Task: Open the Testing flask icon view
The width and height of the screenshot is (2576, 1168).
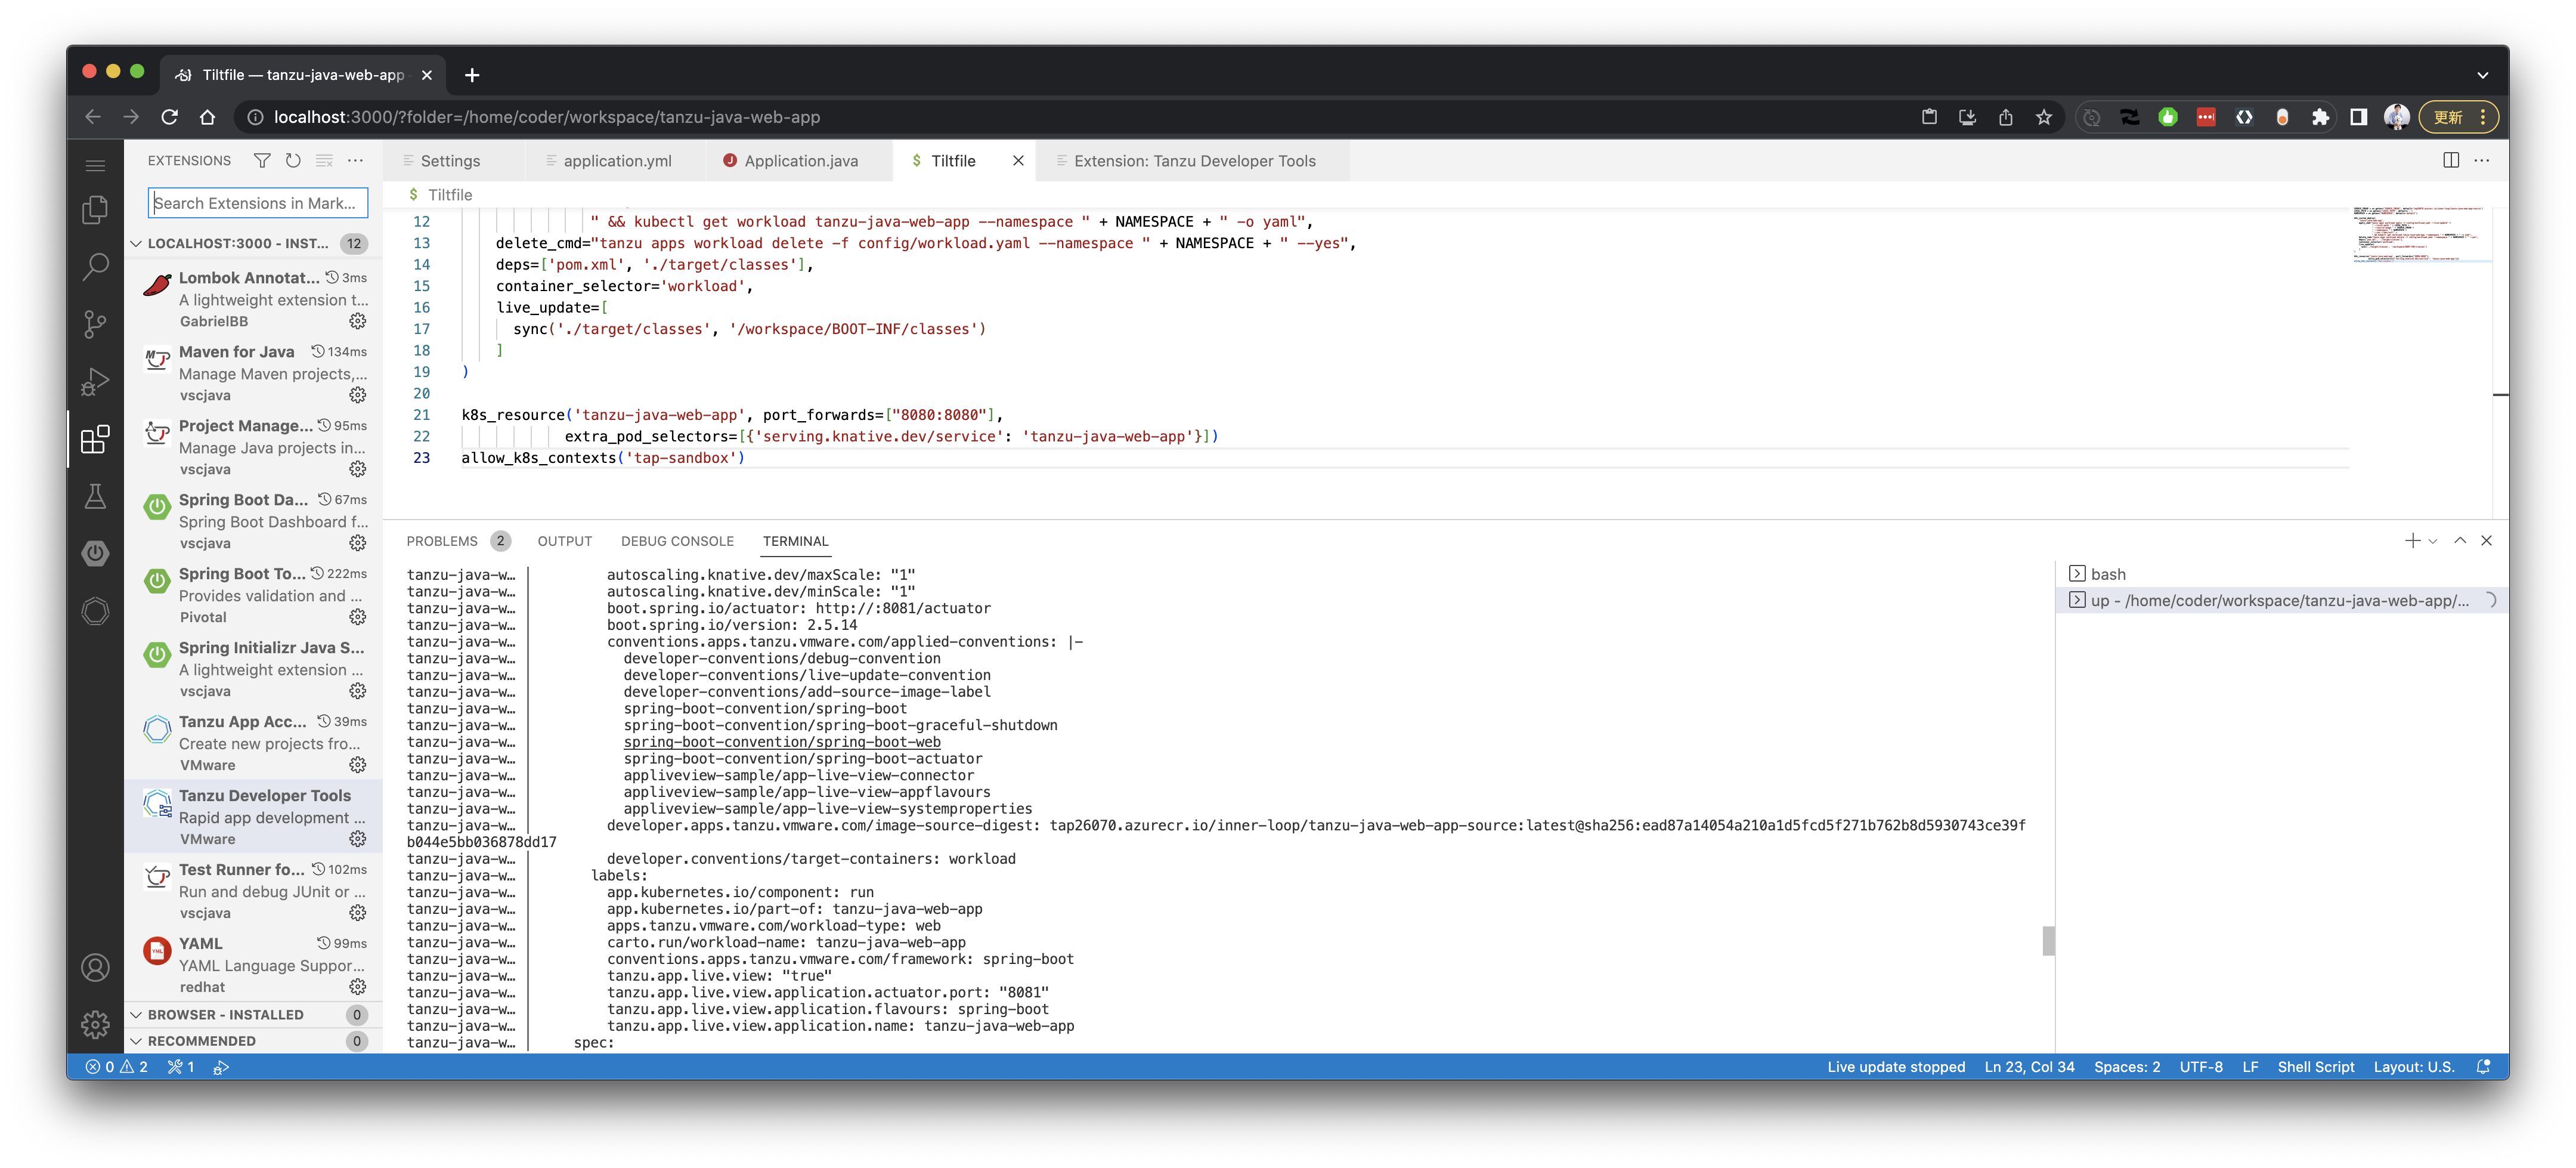Action: click(x=95, y=496)
